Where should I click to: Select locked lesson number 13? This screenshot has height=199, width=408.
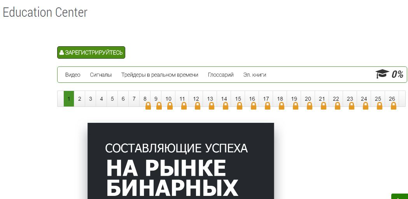tap(210, 99)
